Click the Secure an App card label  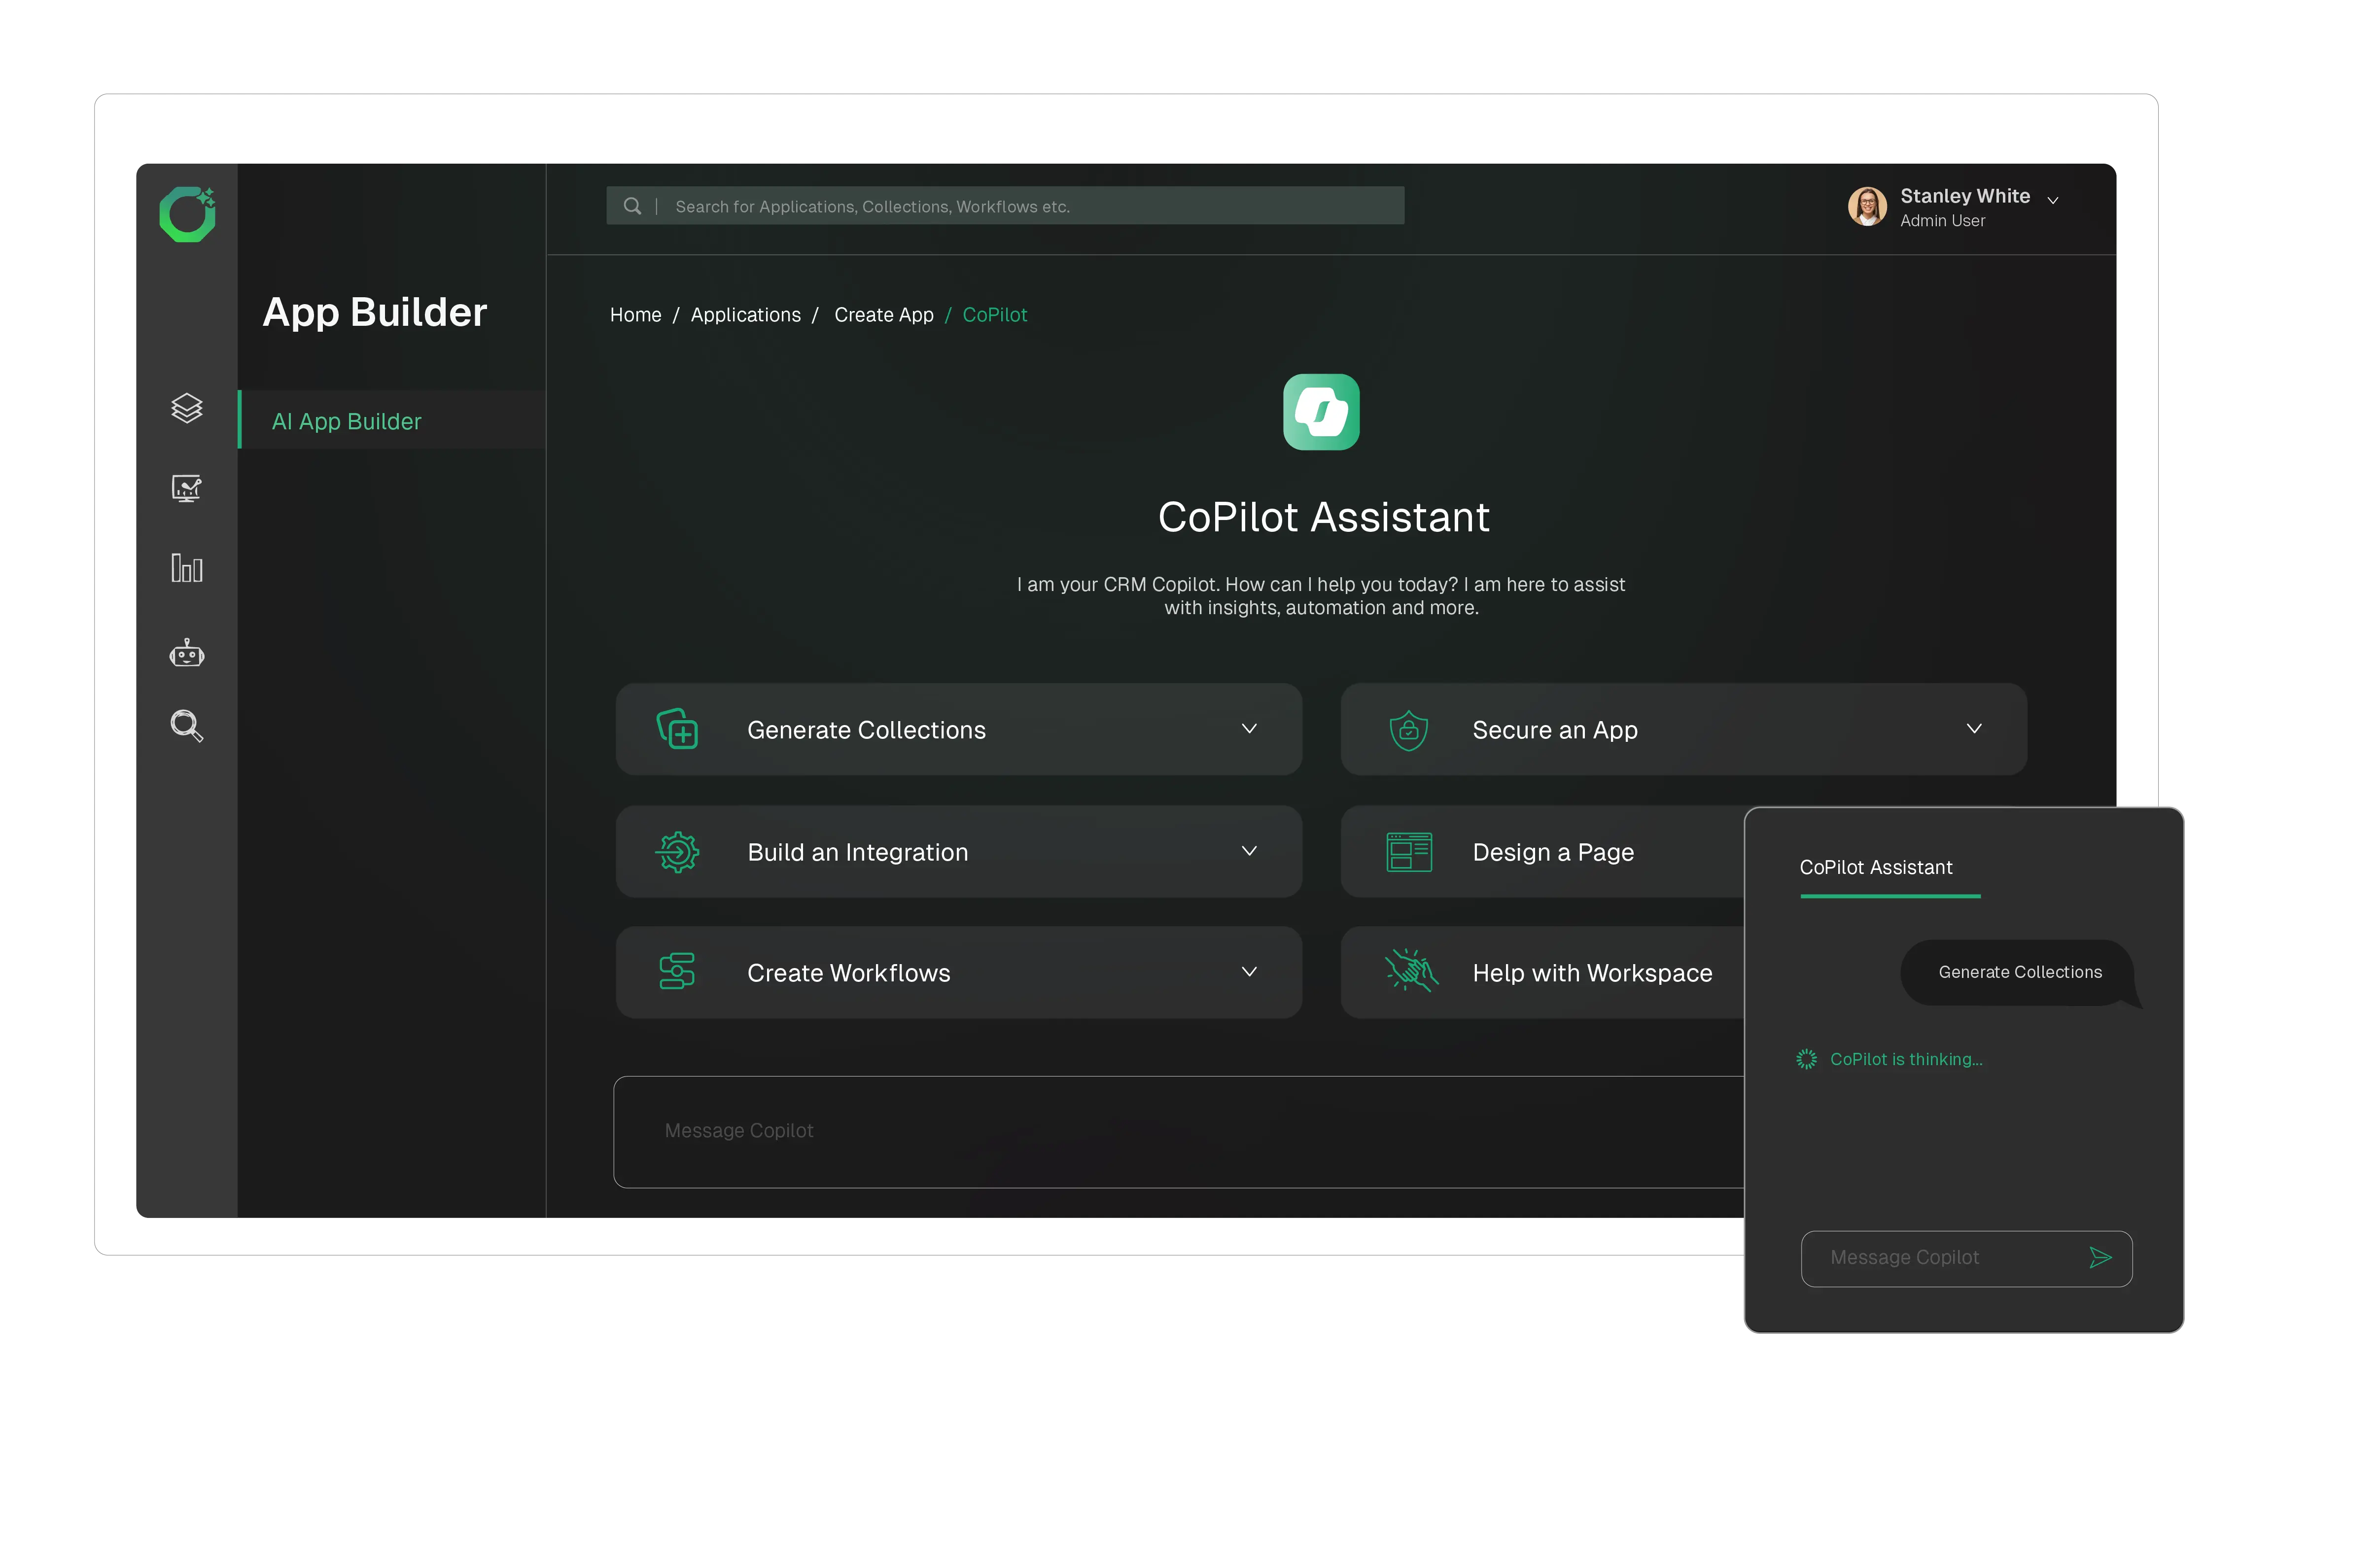(x=1555, y=730)
